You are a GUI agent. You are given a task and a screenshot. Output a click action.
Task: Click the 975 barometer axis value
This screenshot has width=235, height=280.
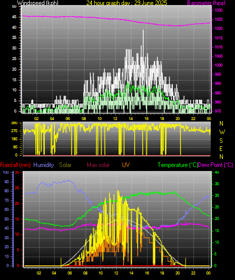(x=218, y=111)
